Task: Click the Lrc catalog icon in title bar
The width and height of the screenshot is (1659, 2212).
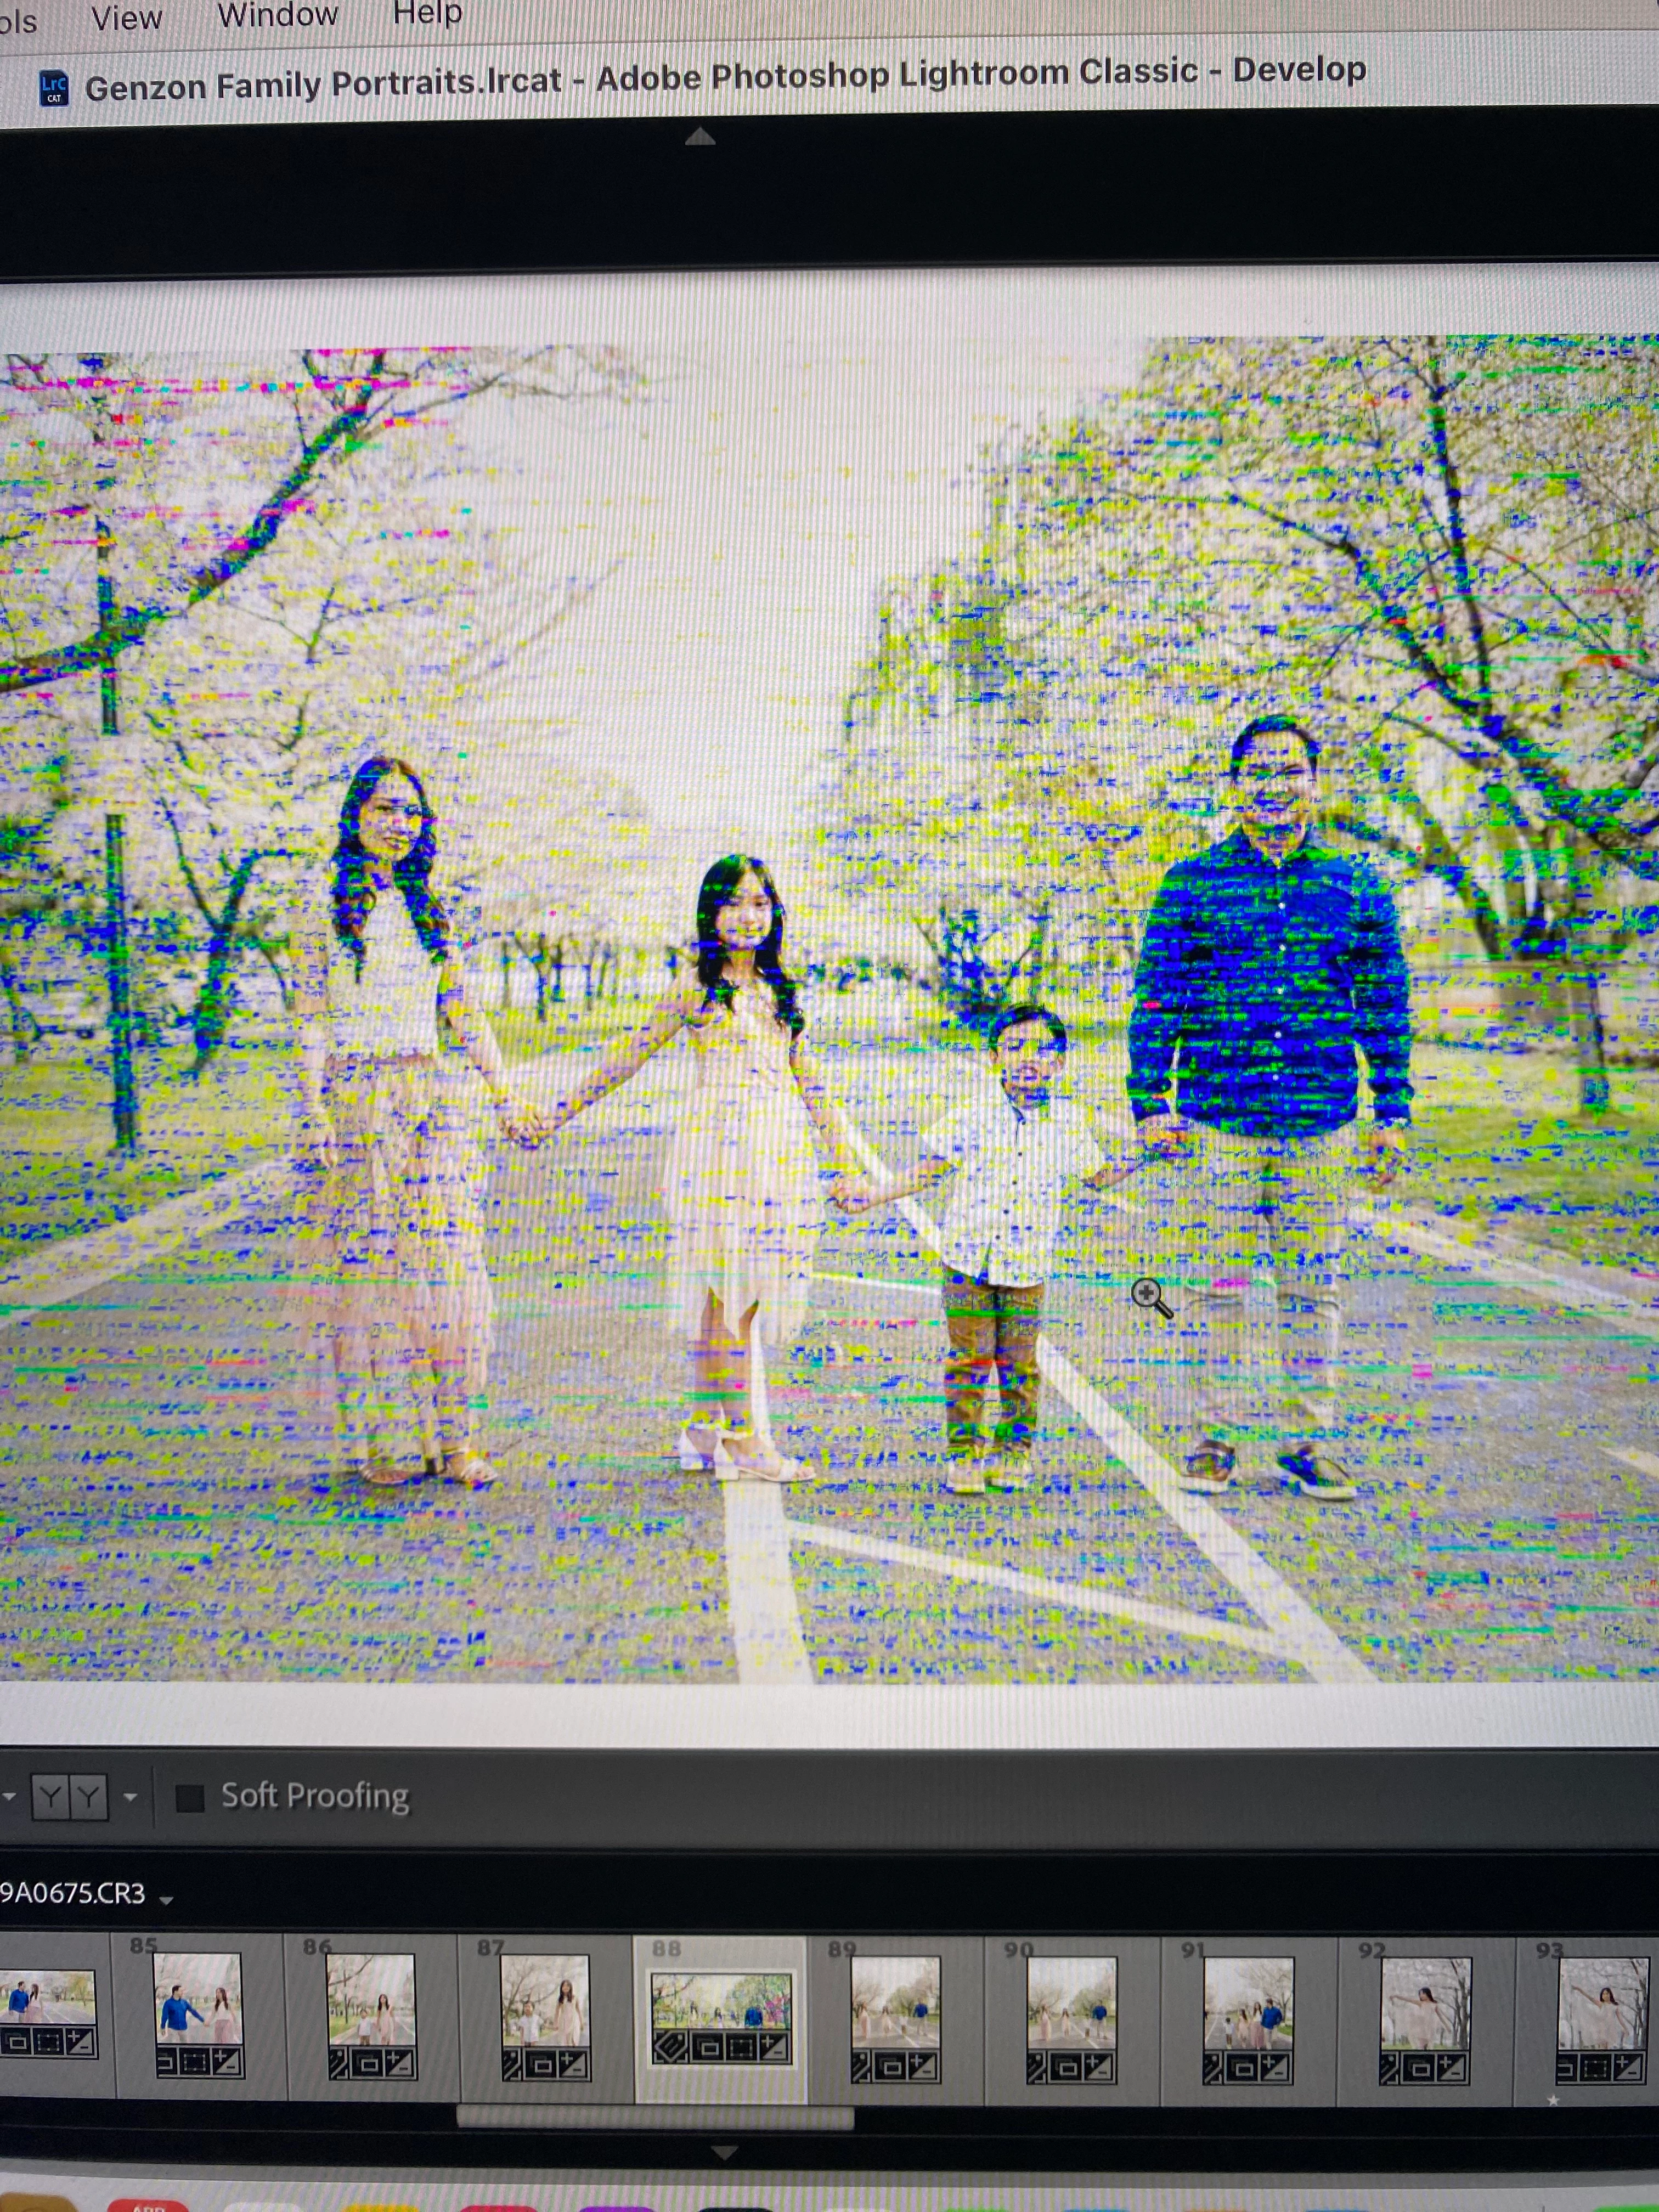Action: (54, 88)
